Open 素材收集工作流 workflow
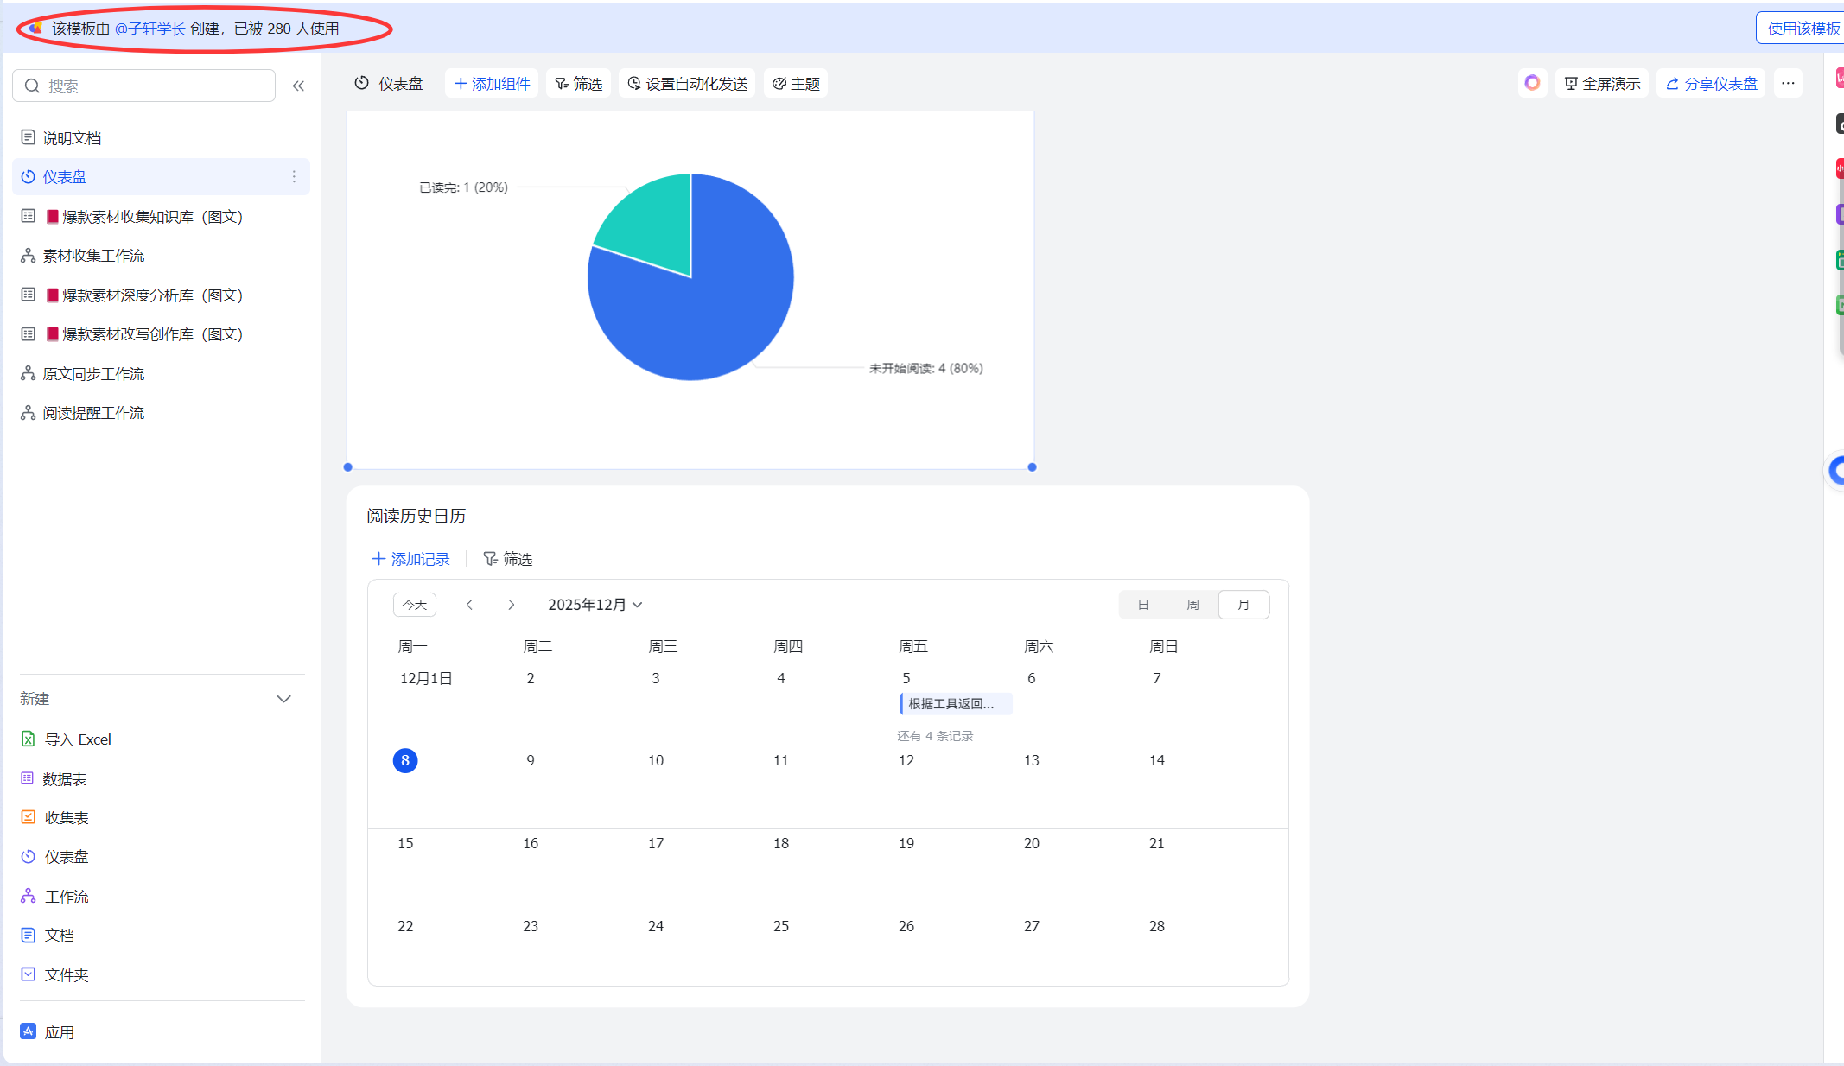 pyautogui.click(x=161, y=256)
